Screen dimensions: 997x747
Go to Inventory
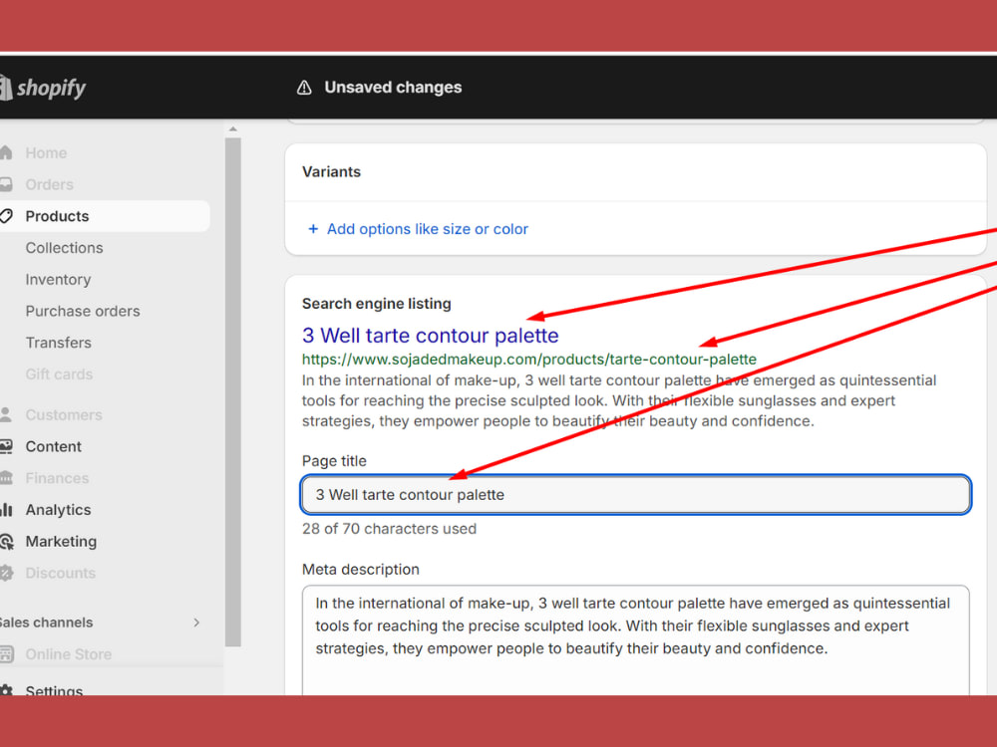click(58, 280)
